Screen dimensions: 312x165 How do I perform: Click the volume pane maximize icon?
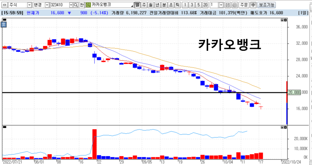(x=282, y=127)
